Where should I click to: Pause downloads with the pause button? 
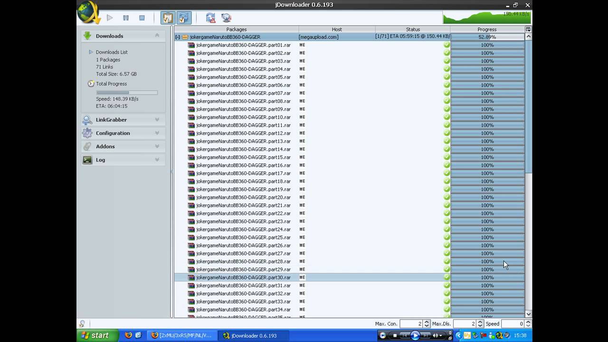click(126, 18)
